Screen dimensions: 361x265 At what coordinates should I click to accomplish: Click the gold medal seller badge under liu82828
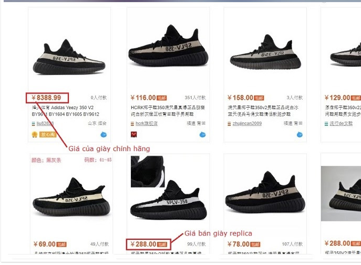click(x=35, y=135)
